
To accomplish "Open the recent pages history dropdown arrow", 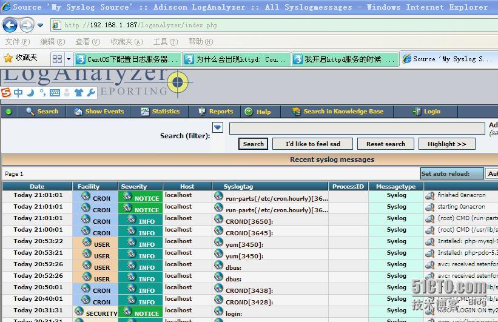I will pos(40,25).
